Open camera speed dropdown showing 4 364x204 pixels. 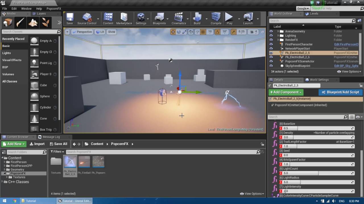coord(253,32)
